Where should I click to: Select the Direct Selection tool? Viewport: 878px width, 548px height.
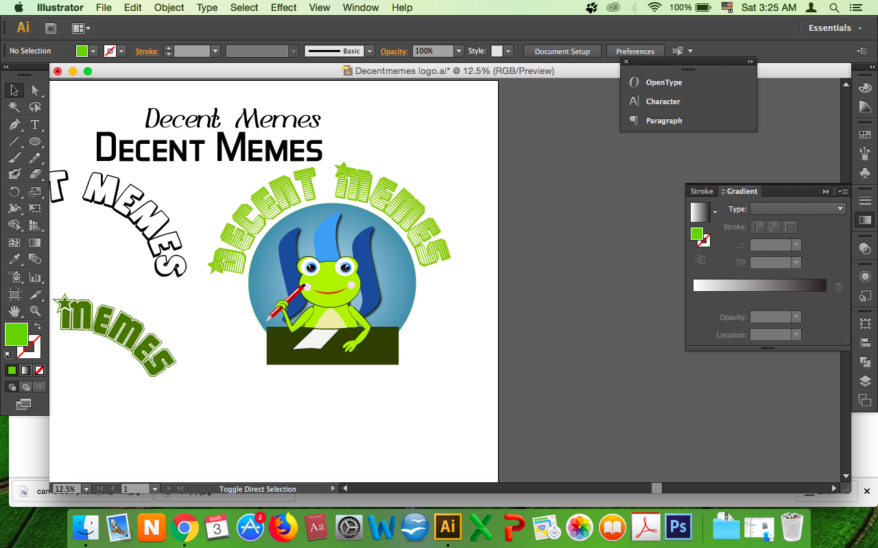click(35, 90)
